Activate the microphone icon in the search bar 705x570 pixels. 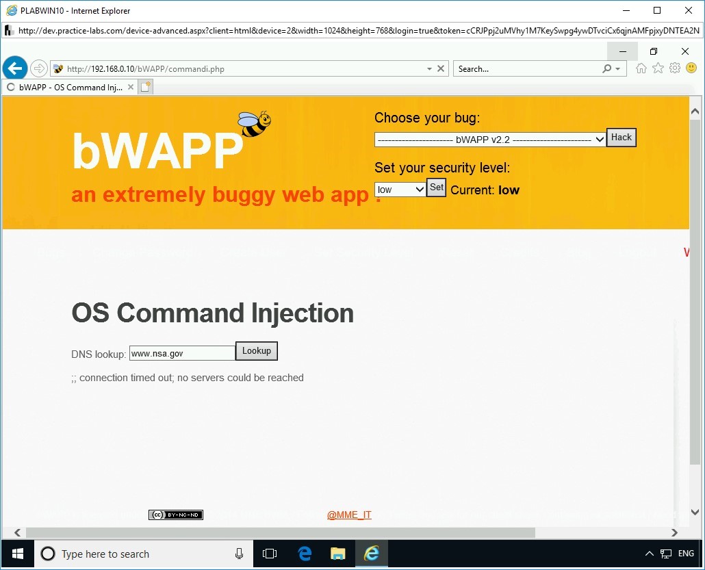tap(239, 554)
